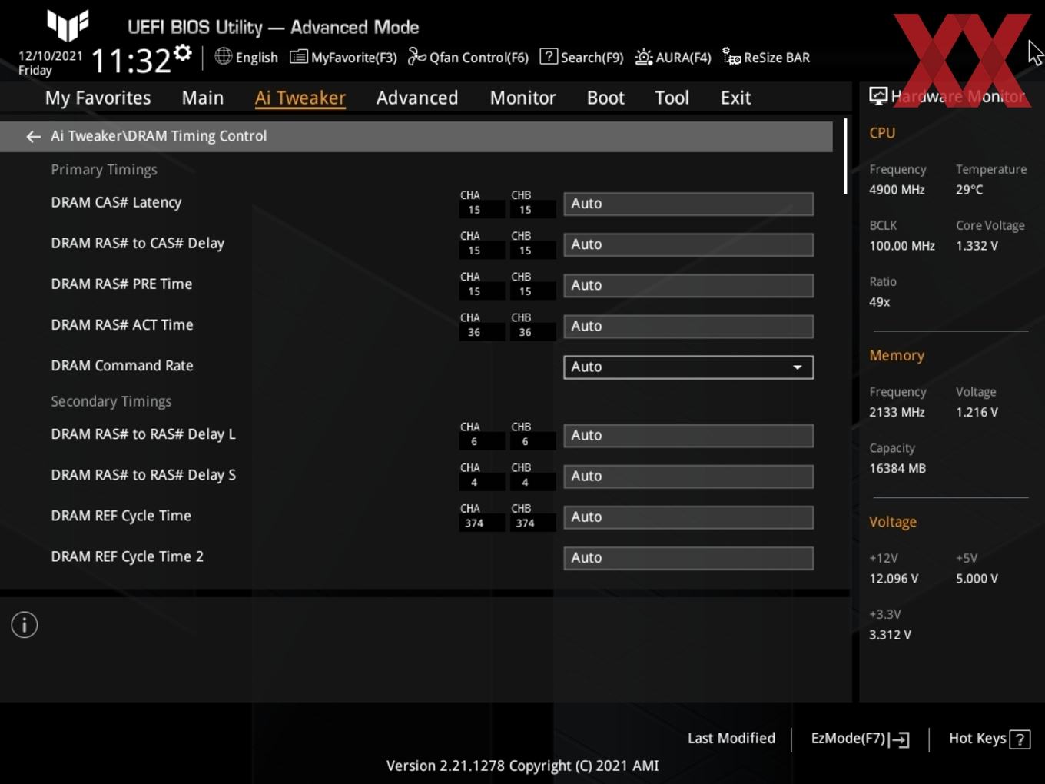Click the 11:32 clock display

pos(131,61)
